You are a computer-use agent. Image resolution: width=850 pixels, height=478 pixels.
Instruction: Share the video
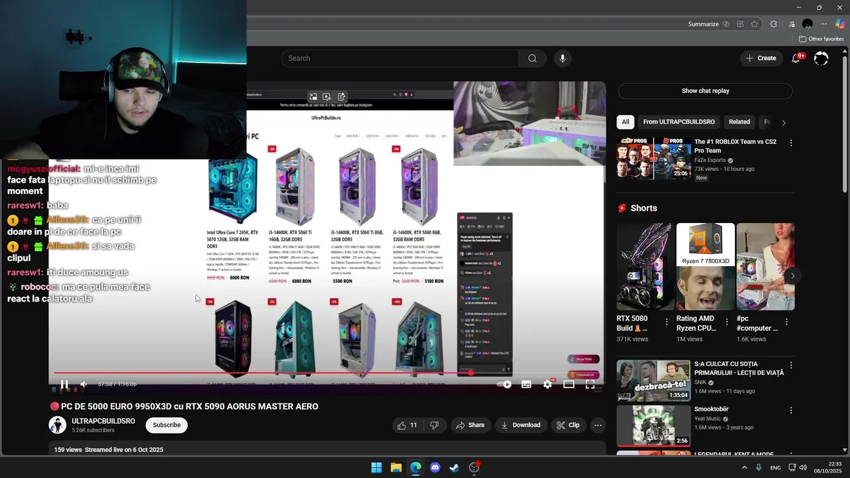pyautogui.click(x=469, y=425)
